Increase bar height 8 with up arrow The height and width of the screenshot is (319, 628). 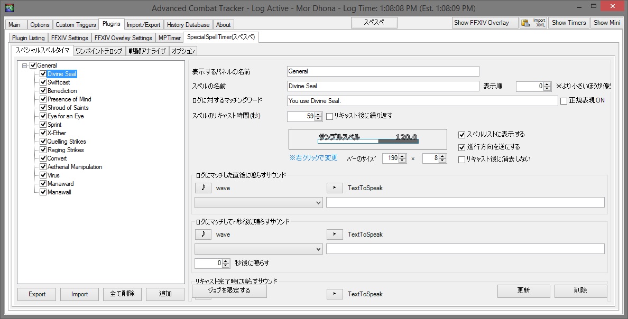click(442, 156)
